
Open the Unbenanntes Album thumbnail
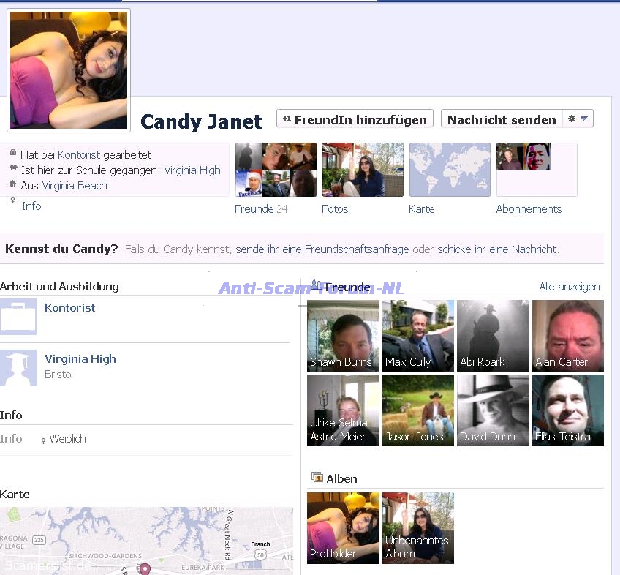pyautogui.click(x=418, y=527)
